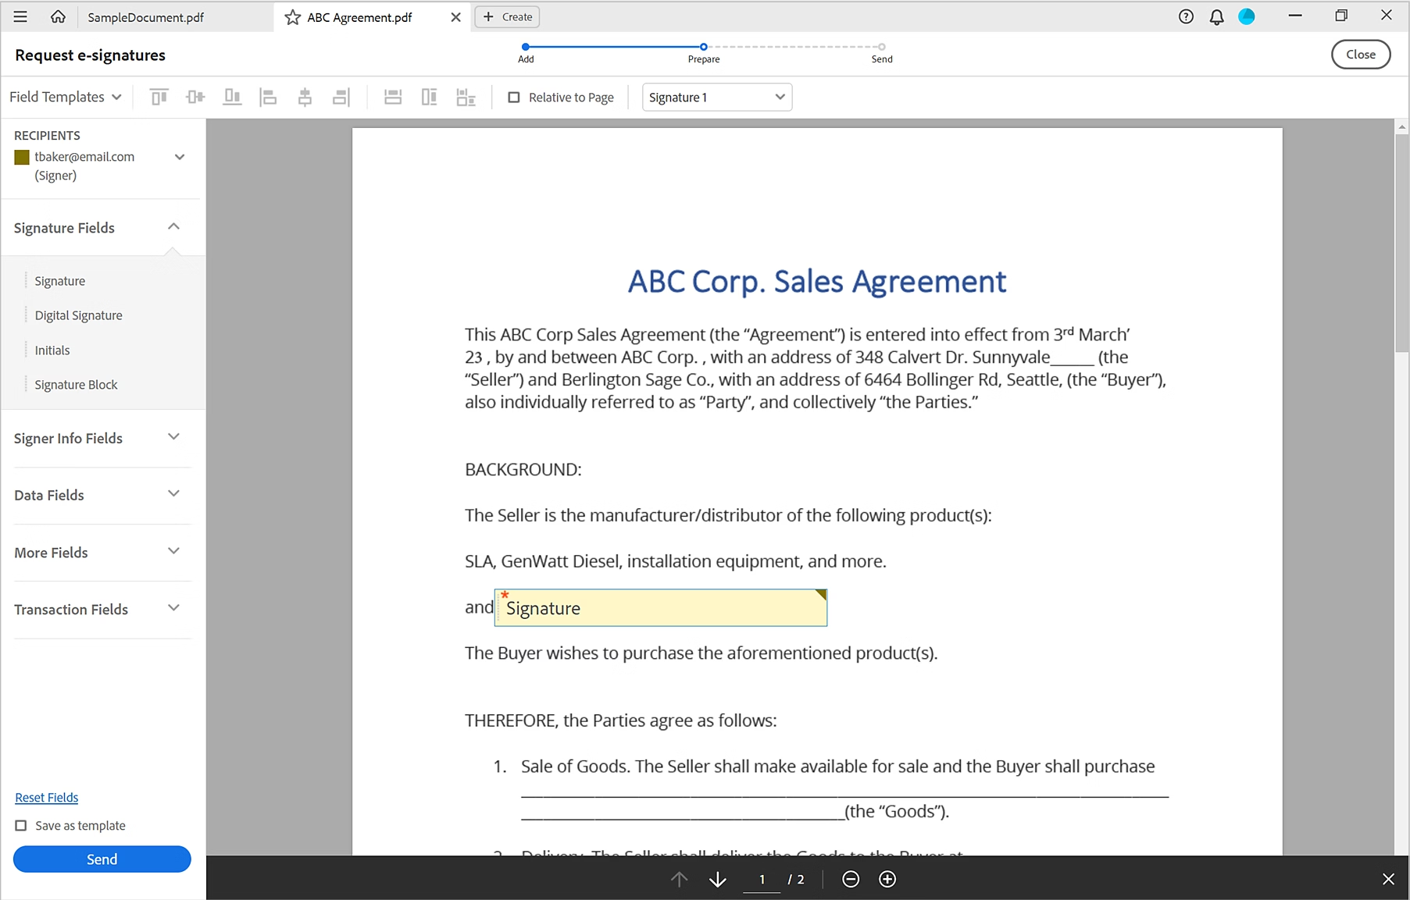
Task: Collapse the Signature Fields section
Action: pos(173,226)
